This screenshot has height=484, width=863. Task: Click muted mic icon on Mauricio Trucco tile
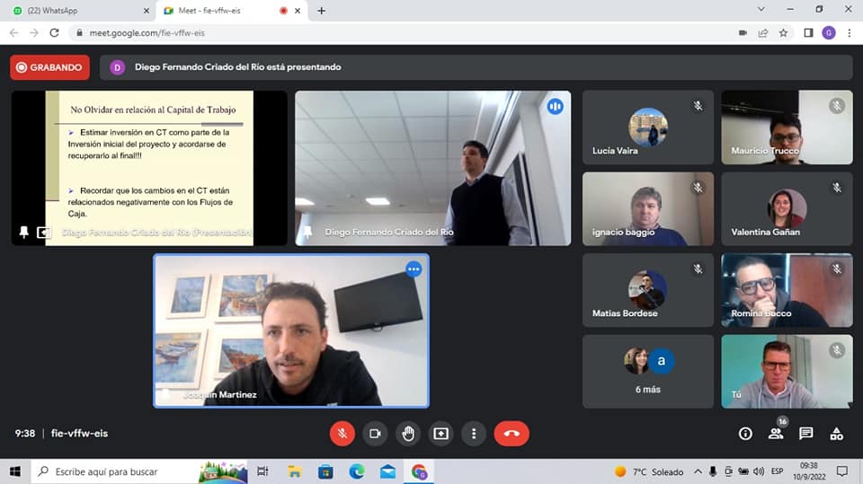[837, 106]
